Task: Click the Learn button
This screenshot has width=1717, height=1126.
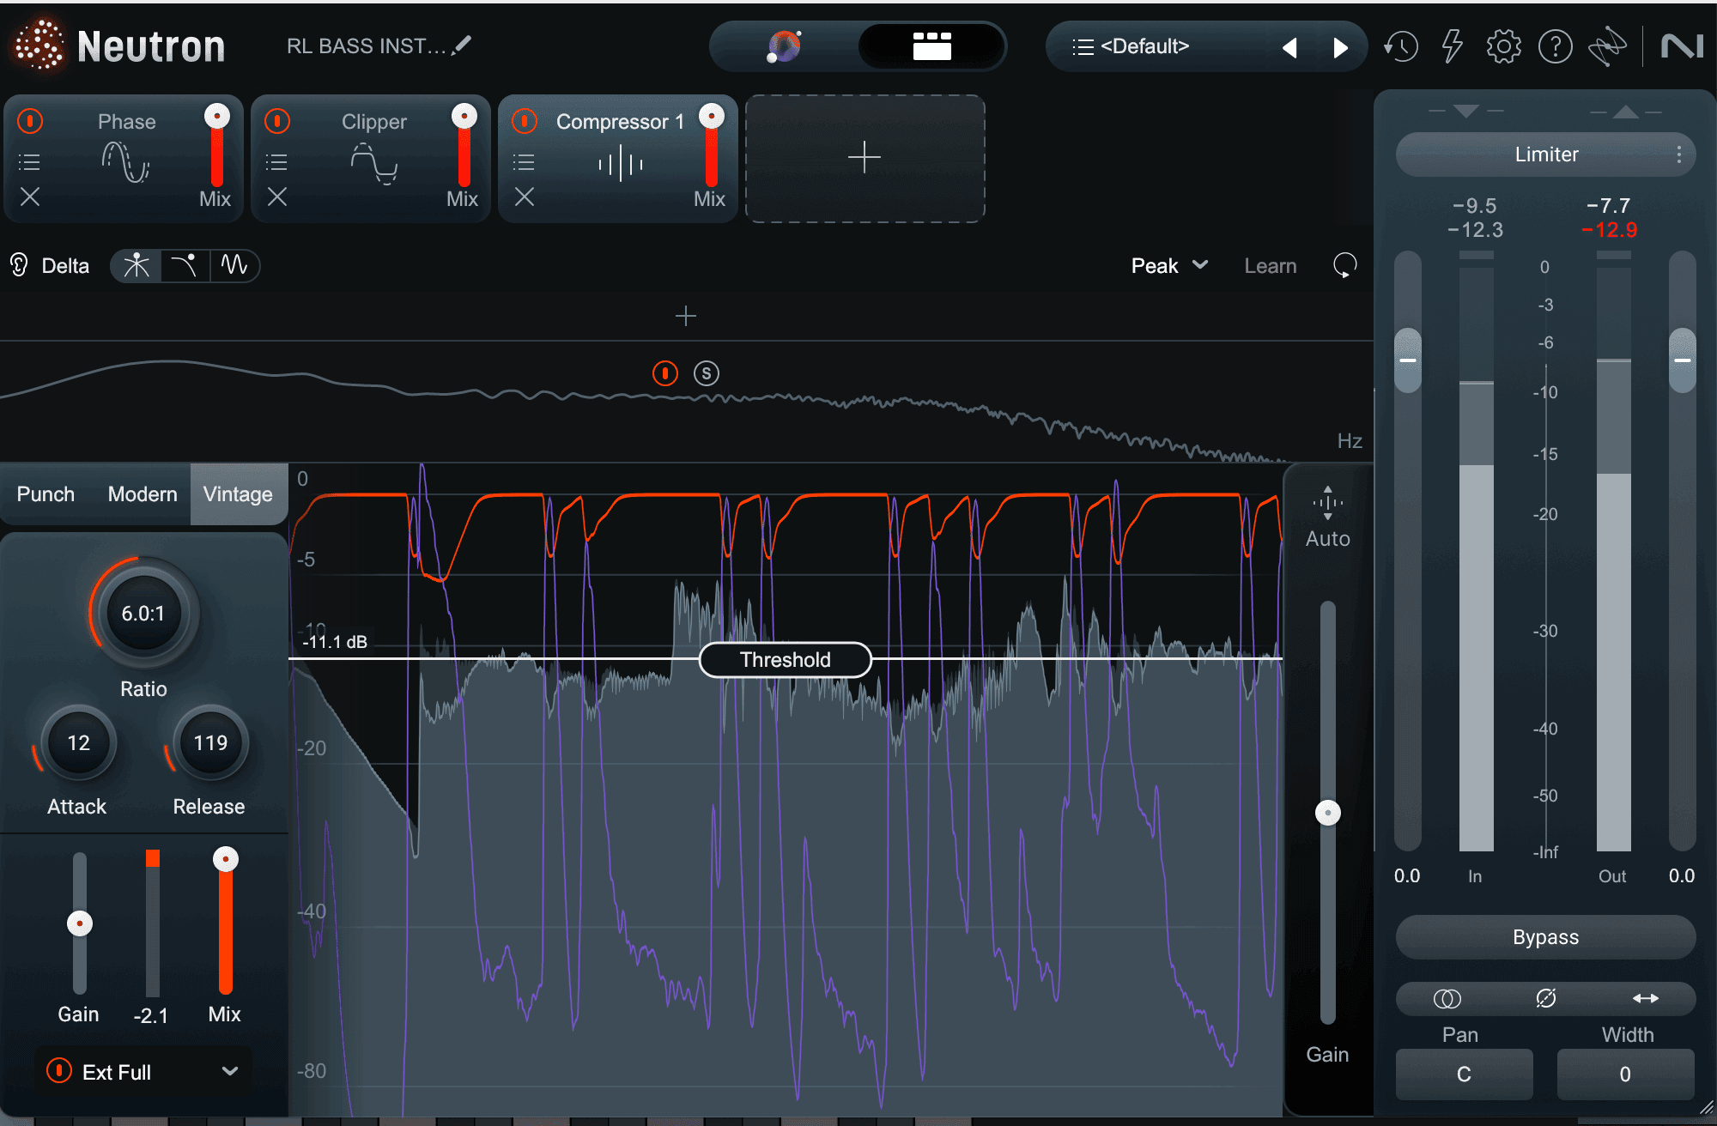Action: (x=1270, y=266)
